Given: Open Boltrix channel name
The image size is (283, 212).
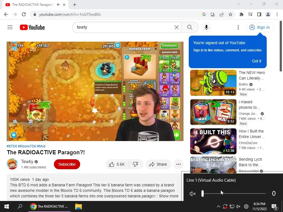Looking at the screenshot, I should click(x=243, y=84).
